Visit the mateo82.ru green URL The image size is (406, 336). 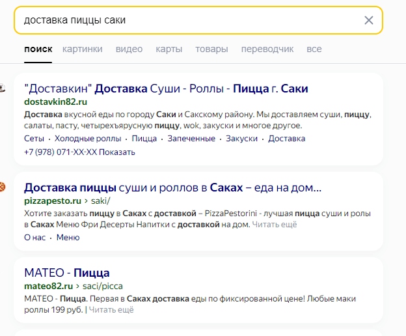(49, 285)
